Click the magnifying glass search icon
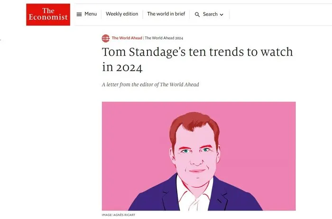 [197, 15]
